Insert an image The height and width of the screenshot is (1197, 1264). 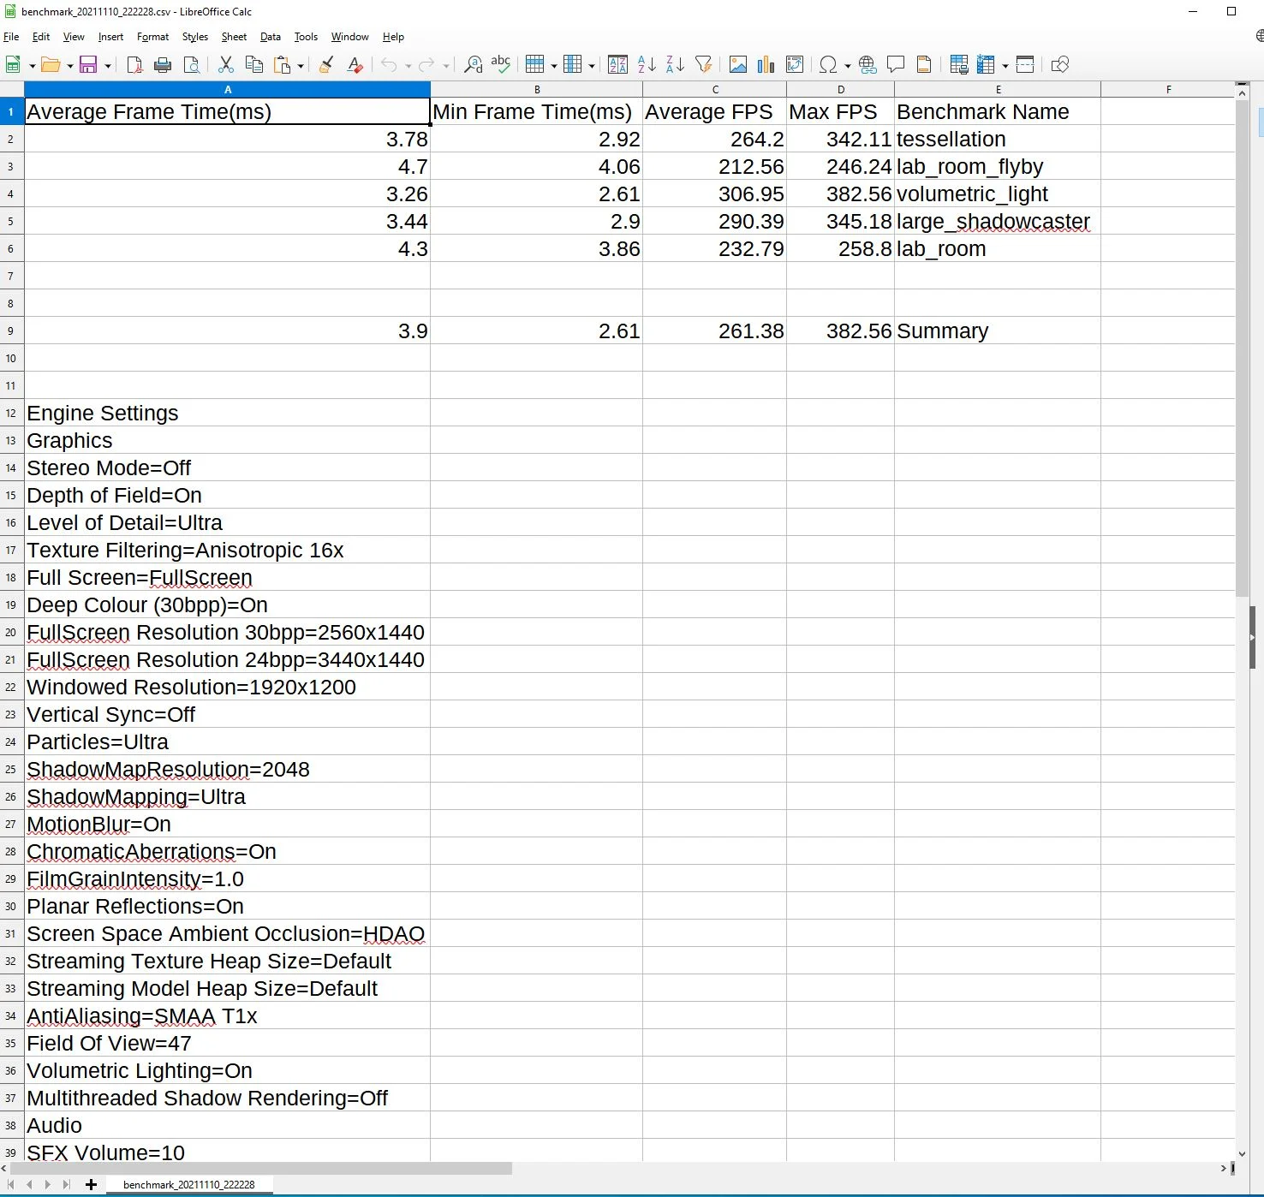tap(738, 65)
